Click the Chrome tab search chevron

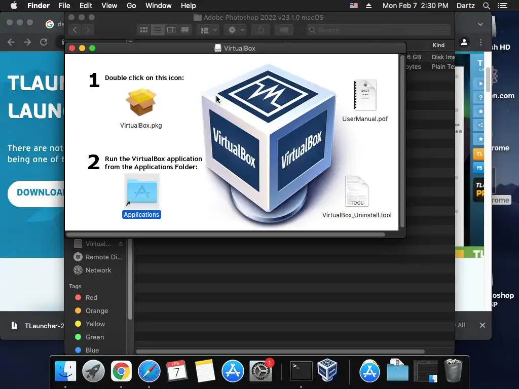point(480,24)
